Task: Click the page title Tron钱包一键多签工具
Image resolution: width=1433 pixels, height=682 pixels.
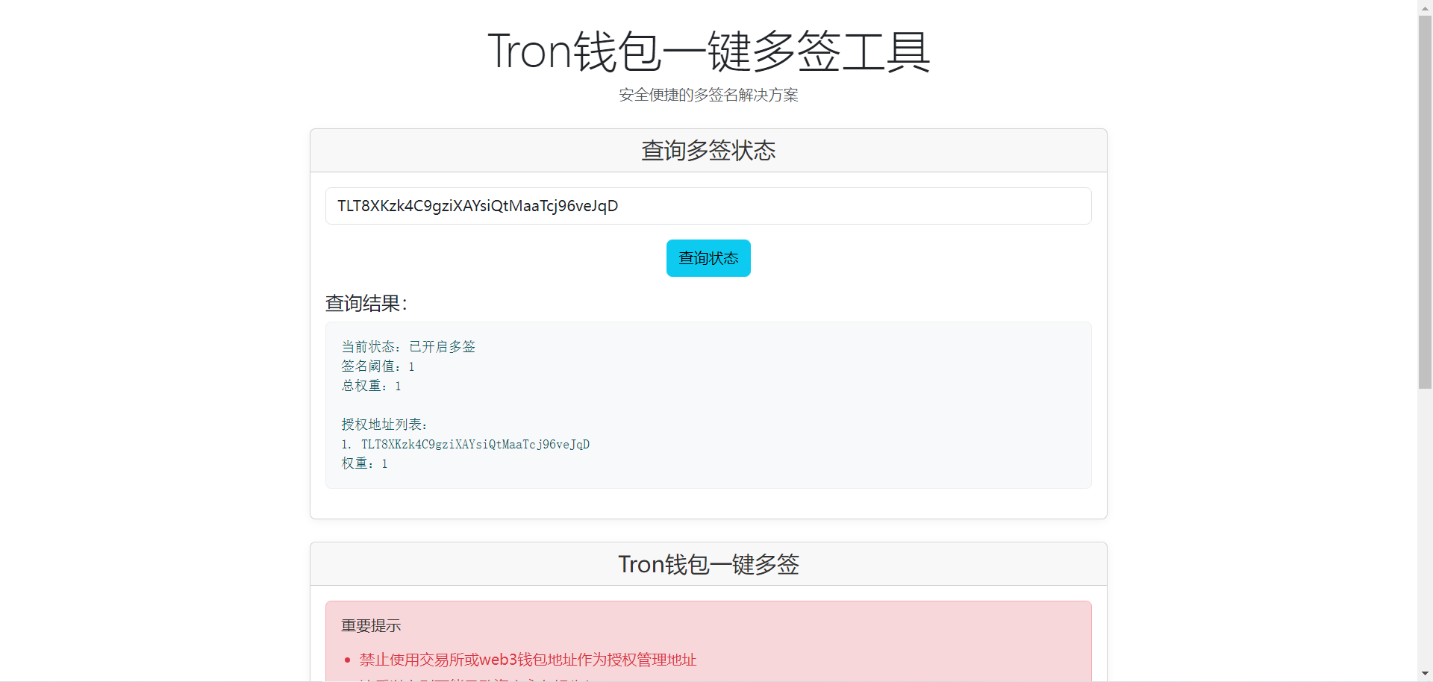Action: tap(708, 51)
